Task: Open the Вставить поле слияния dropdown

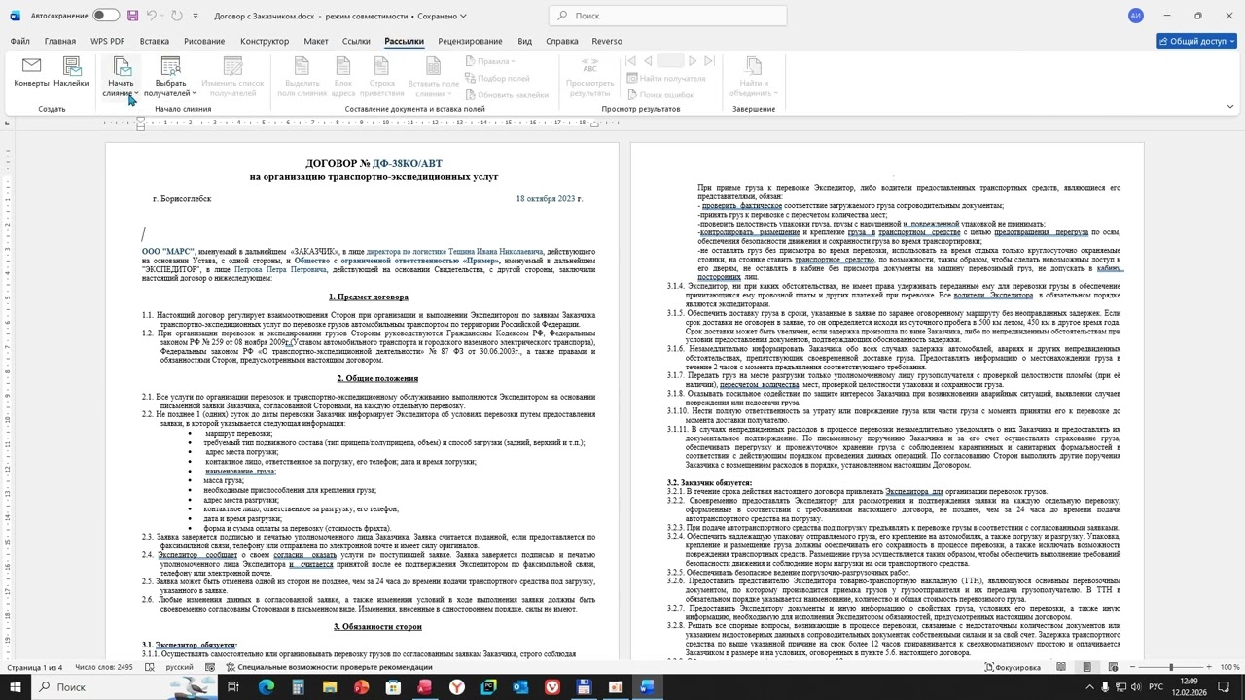Action: (x=434, y=76)
